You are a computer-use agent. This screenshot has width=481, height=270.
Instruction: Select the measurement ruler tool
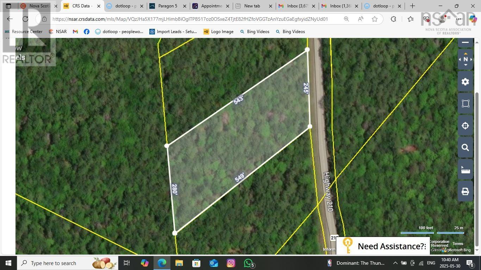click(465, 169)
